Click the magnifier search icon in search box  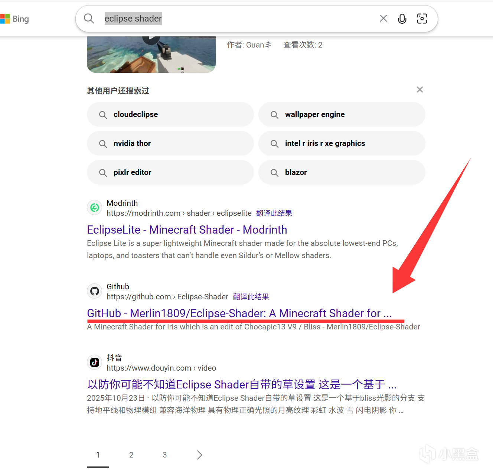(89, 19)
